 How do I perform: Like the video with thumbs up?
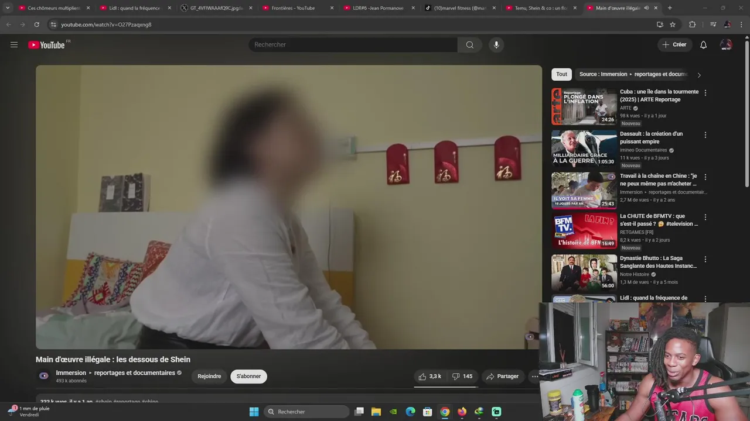point(429,377)
